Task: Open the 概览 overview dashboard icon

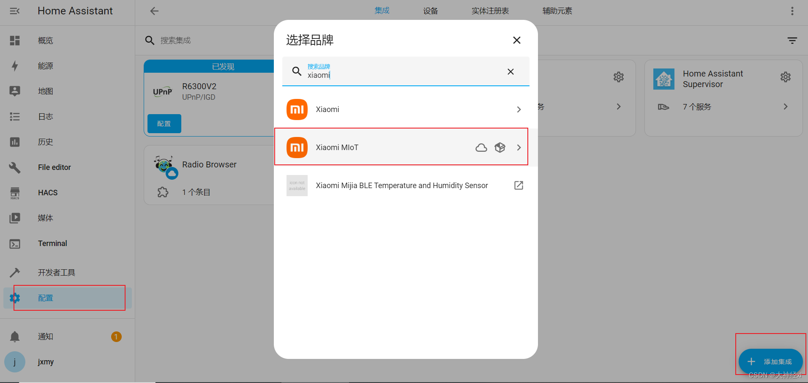Action: [x=15, y=41]
